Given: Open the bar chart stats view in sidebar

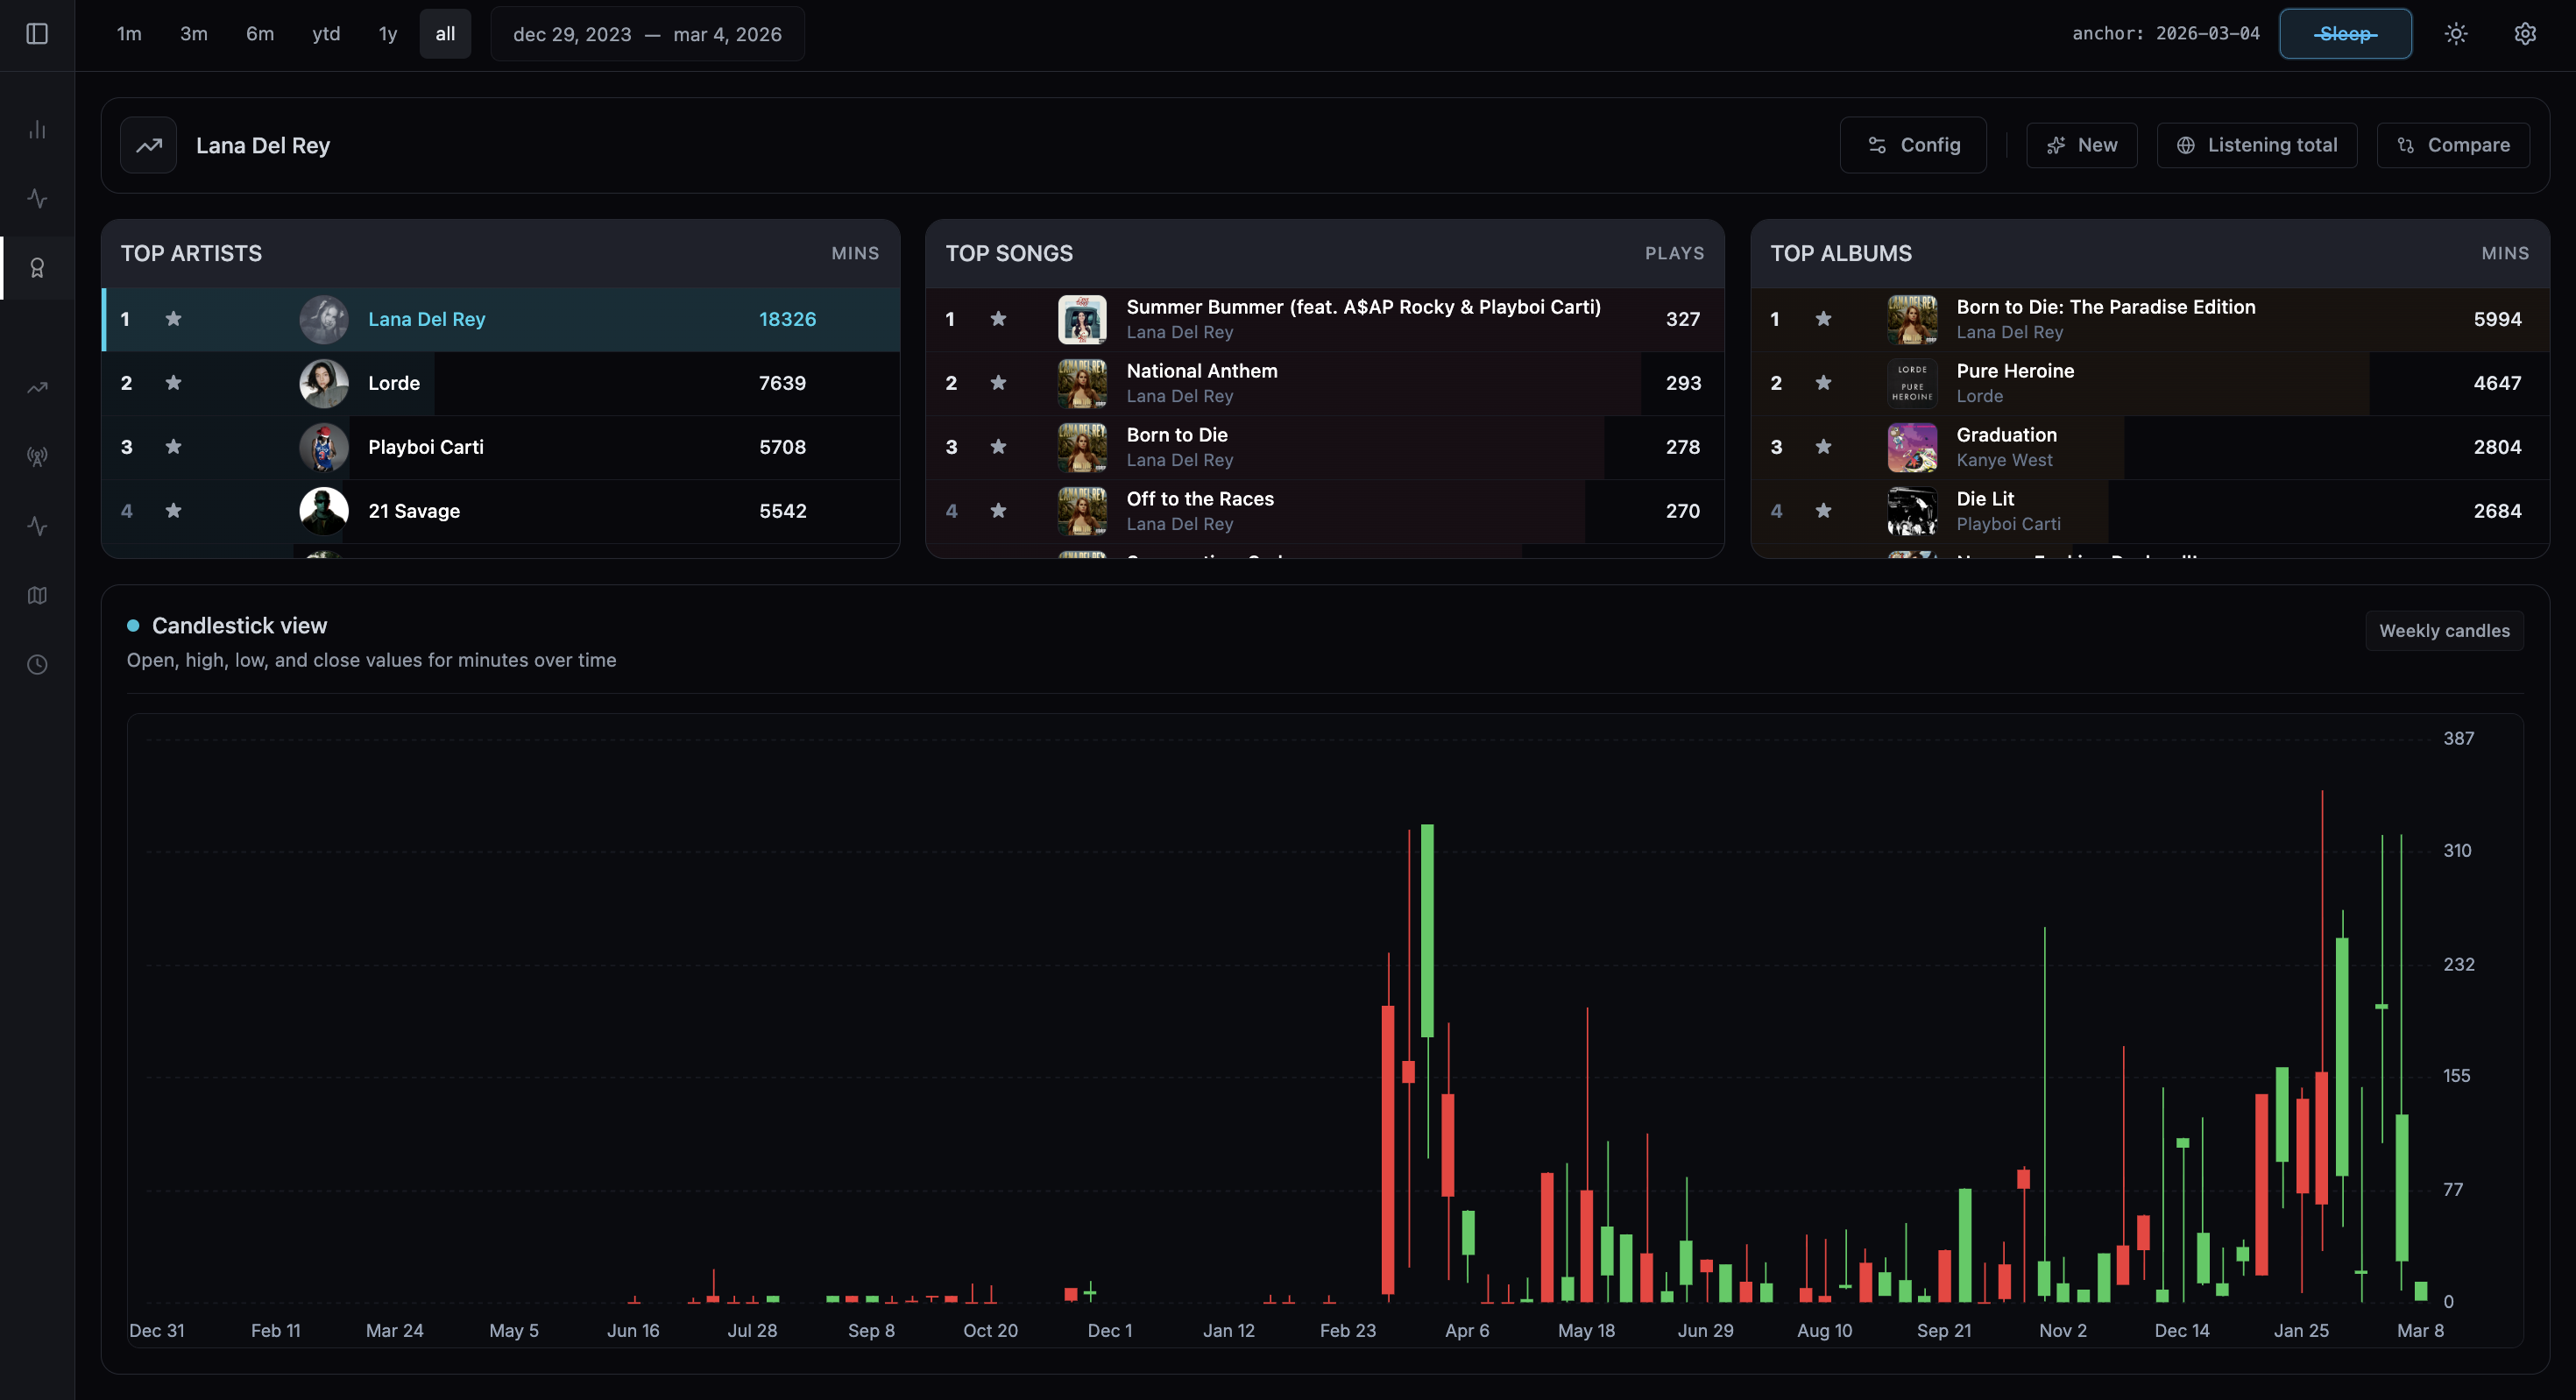Looking at the screenshot, I should point(37,128).
